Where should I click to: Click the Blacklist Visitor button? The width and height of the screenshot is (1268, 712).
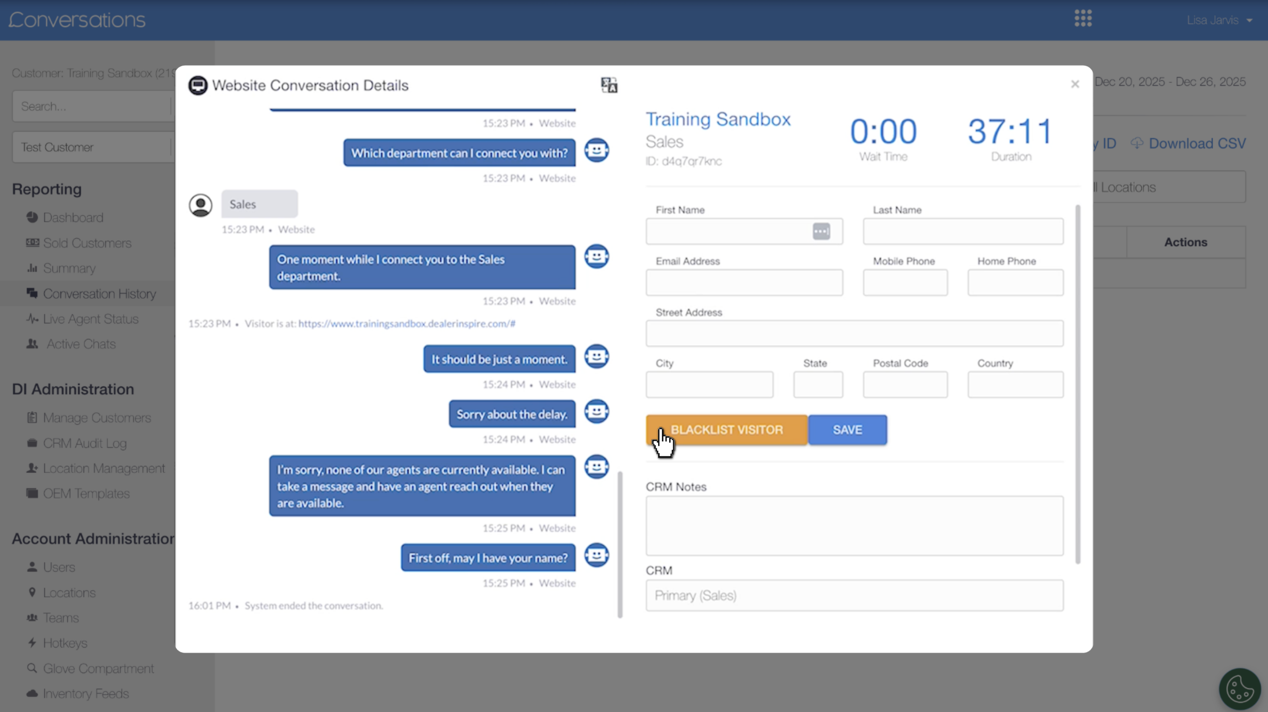tap(727, 429)
